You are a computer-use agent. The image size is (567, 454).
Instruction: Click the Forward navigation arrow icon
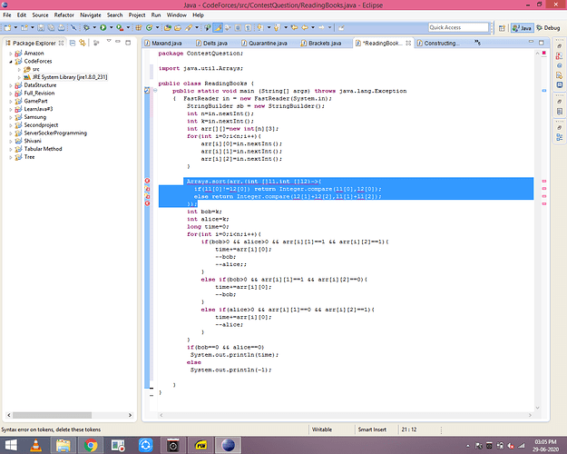click(x=321, y=27)
